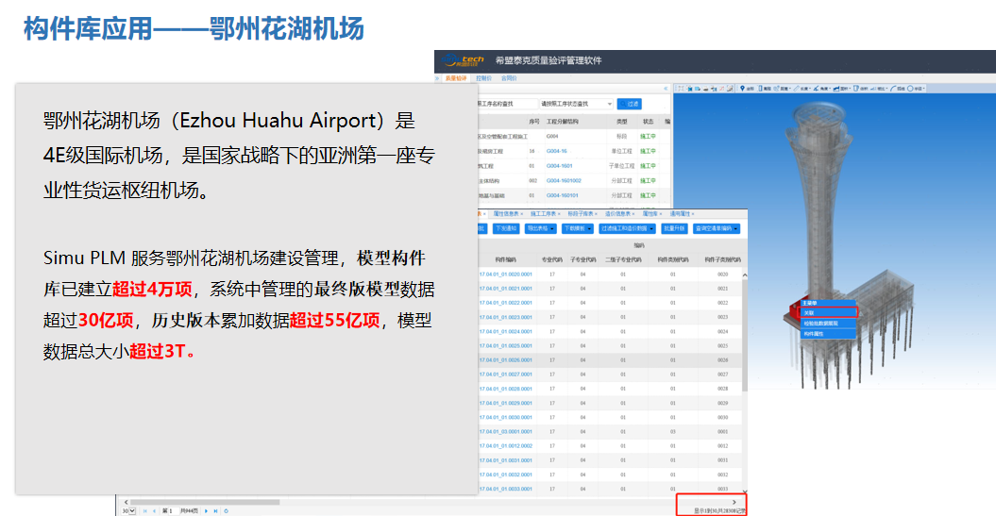Image resolution: width=996 pixels, height=516 pixels.
Task: Open the 请按照工序状态查找 dropdown
Action: [x=576, y=104]
